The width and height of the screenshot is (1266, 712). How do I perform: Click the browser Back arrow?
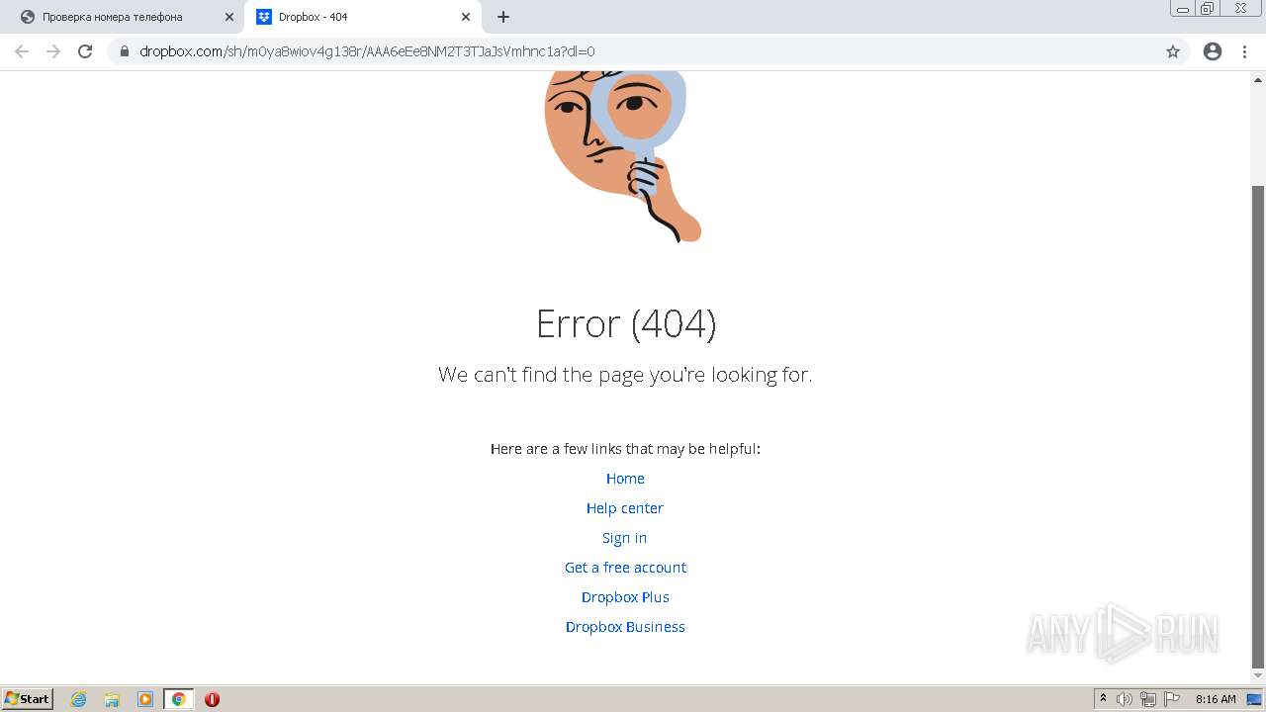point(22,51)
